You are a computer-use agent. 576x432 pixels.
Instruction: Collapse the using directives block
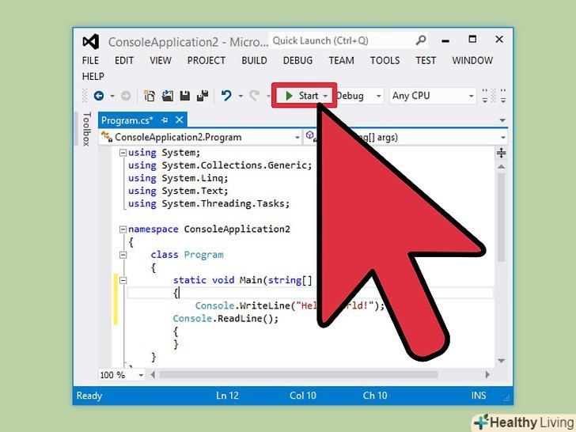pyautogui.click(x=123, y=153)
